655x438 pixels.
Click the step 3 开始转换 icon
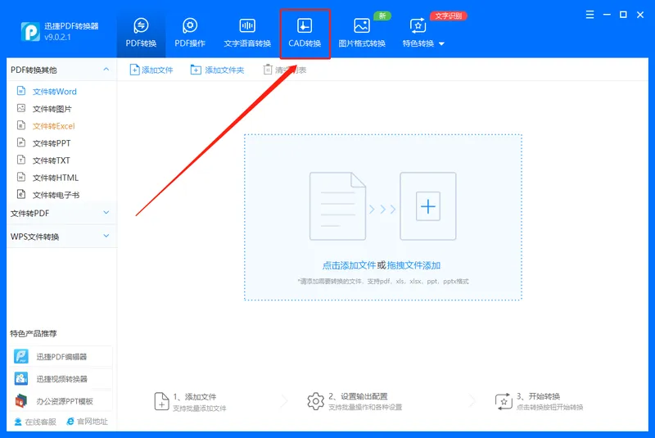(x=504, y=401)
